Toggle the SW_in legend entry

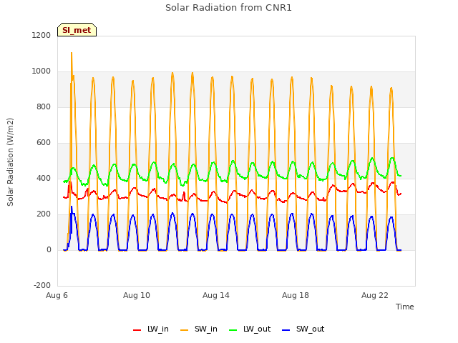pos(199,329)
